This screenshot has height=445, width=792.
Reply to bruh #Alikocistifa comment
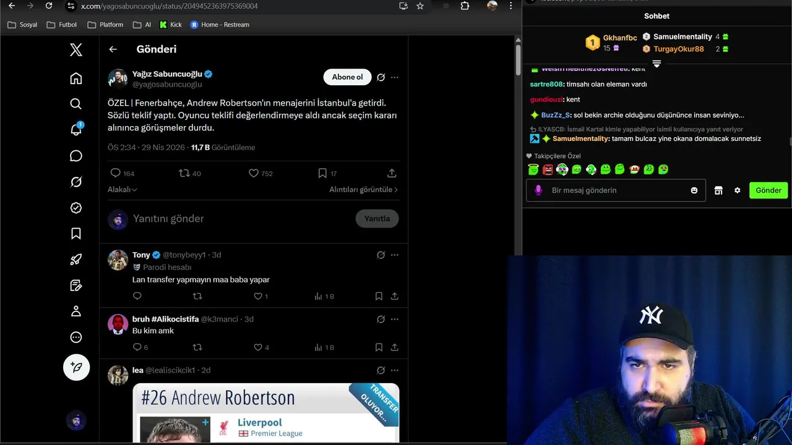140,347
